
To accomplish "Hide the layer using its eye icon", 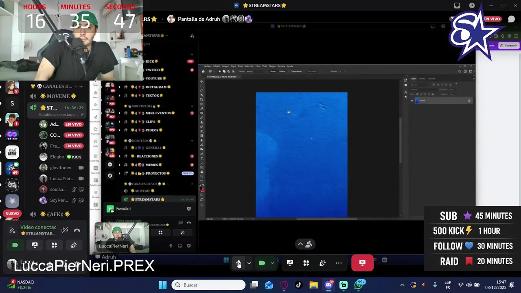I will (x=412, y=101).
